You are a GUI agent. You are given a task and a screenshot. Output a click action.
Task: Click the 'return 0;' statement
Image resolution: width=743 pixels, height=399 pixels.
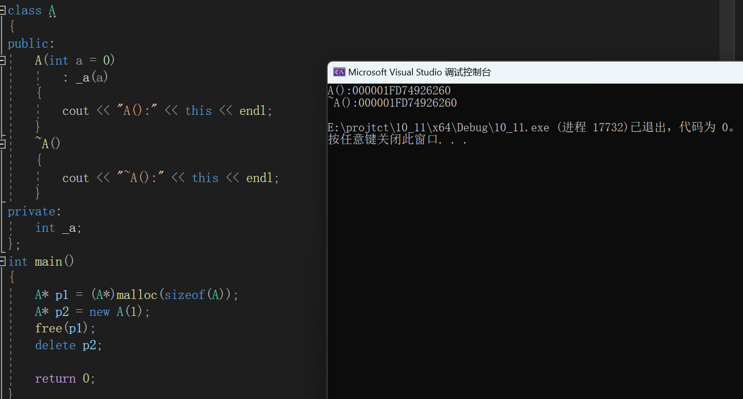(x=65, y=378)
